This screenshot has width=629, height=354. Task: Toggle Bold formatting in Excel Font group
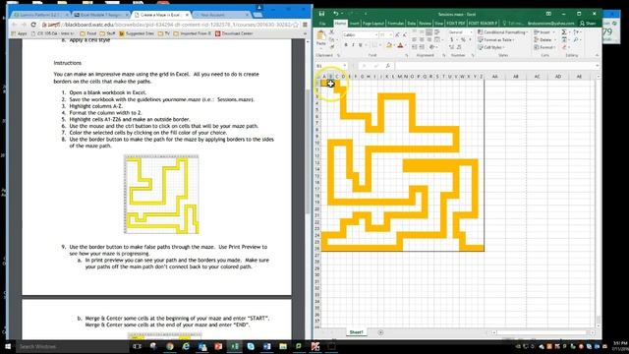pos(346,45)
